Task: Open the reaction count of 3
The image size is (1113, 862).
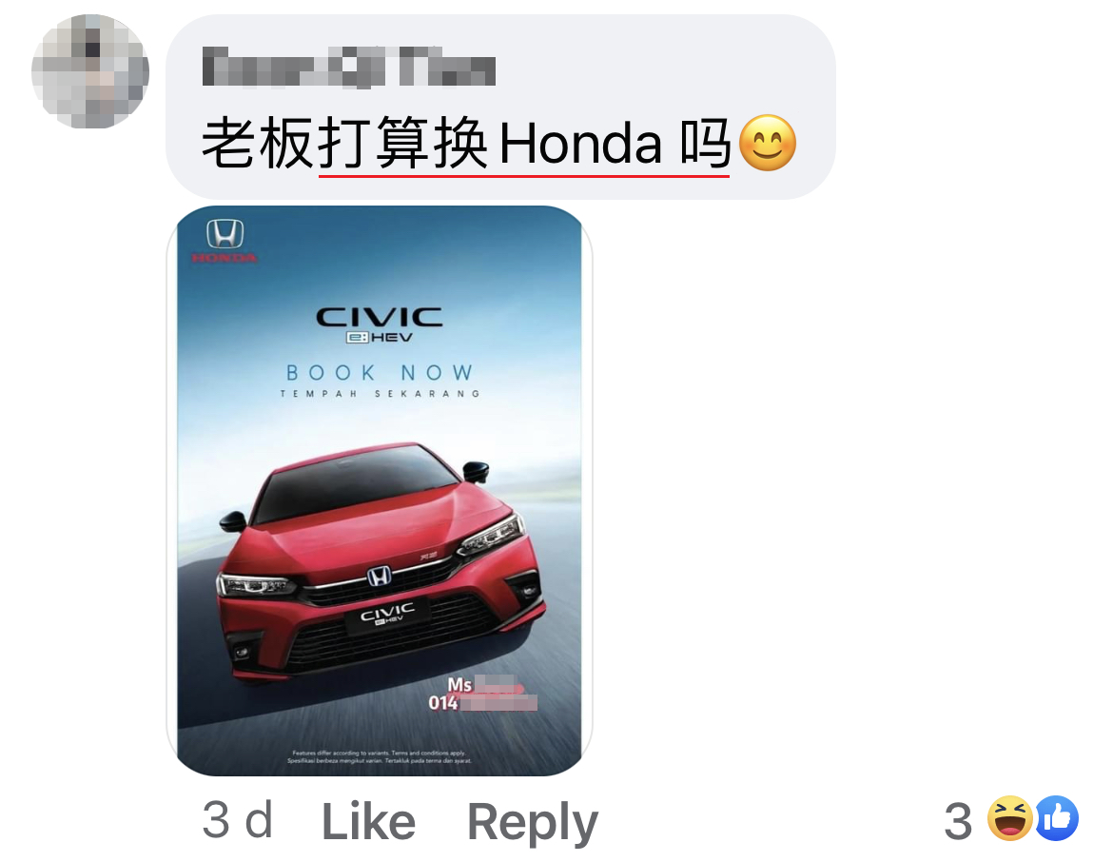Action: pyautogui.click(x=958, y=821)
